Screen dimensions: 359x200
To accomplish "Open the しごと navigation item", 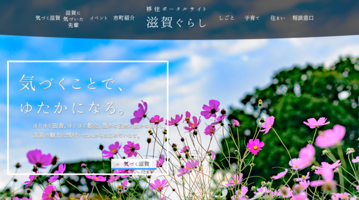I will pos(227,18).
